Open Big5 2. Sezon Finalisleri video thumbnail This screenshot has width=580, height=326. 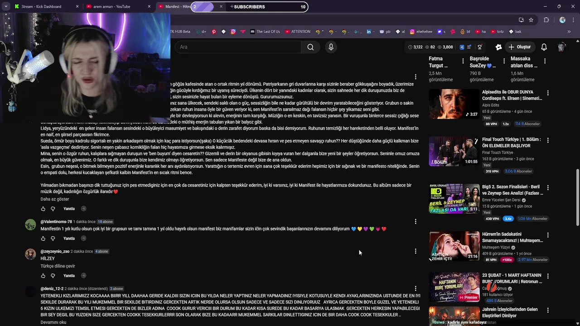(x=454, y=198)
